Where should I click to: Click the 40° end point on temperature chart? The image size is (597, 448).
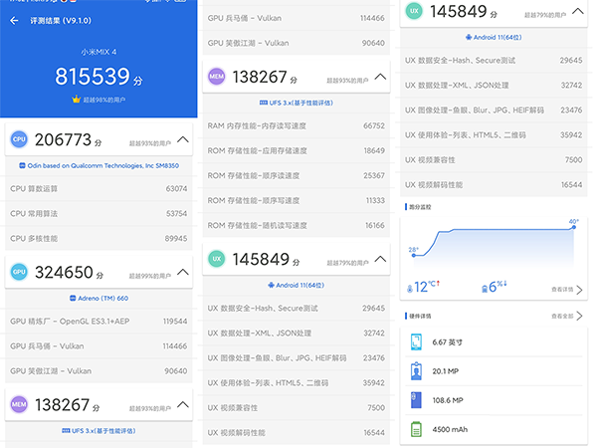click(x=574, y=228)
